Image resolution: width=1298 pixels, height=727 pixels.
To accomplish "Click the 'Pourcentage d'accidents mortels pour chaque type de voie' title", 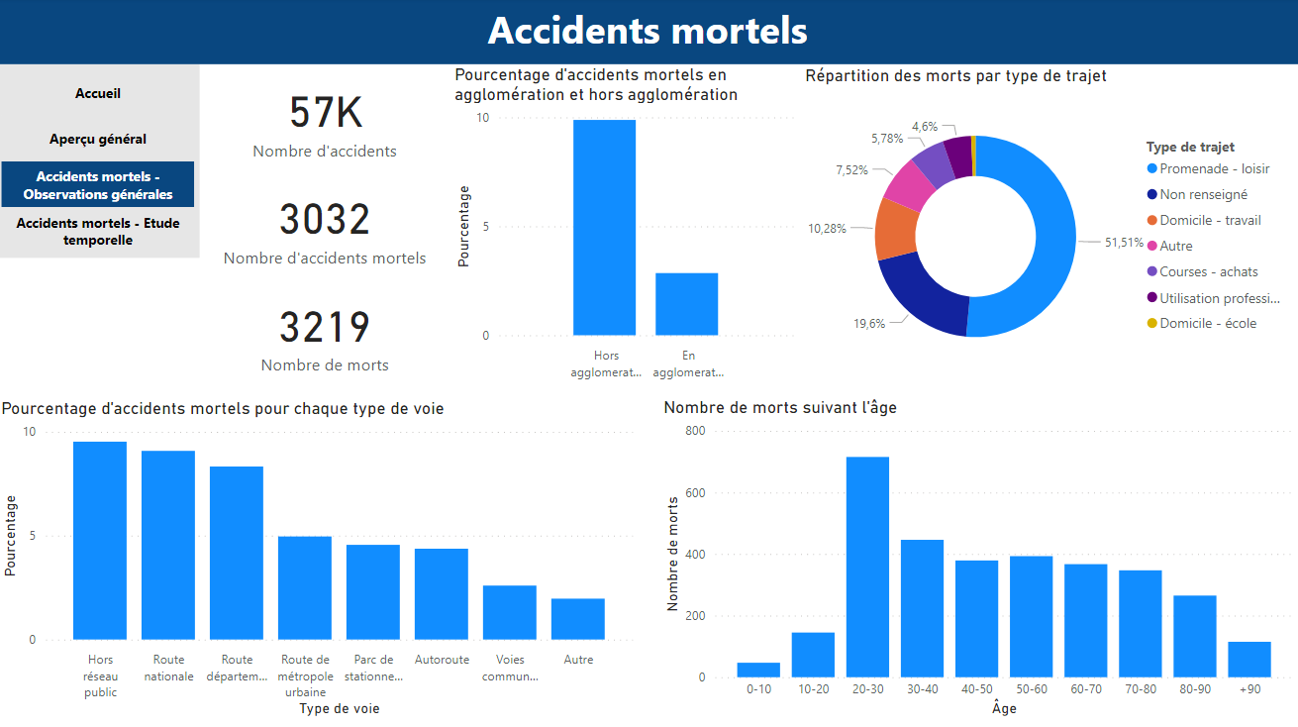I will pyautogui.click(x=223, y=408).
